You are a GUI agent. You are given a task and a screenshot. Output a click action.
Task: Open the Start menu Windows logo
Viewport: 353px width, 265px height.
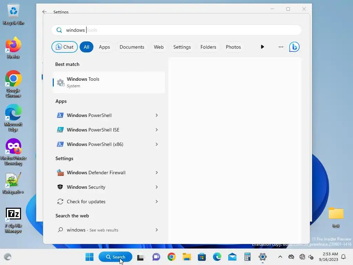click(89, 257)
